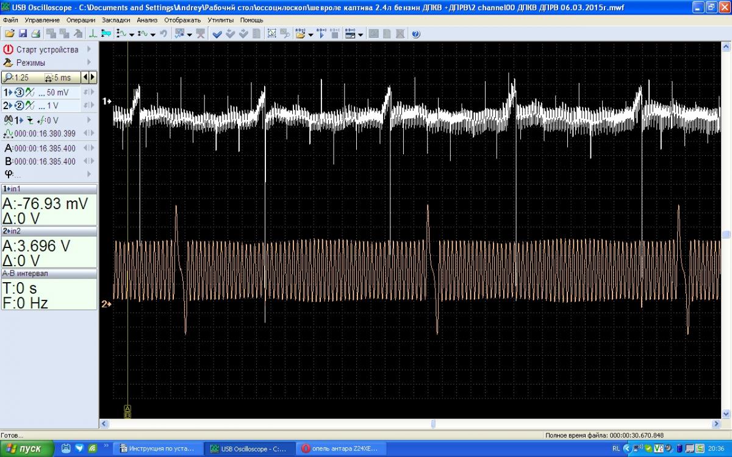Image resolution: width=732 pixels, height=457 pixels.
Task: Click the blue Help question mark icon
Action: (x=416, y=34)
